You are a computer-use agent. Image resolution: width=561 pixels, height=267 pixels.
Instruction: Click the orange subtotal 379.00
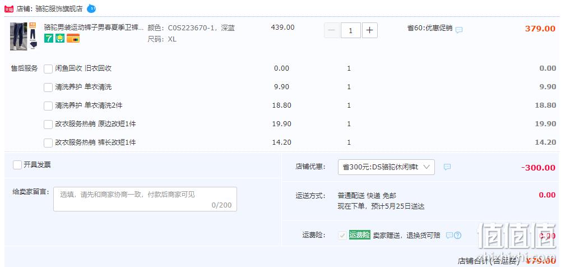point(540,29)
